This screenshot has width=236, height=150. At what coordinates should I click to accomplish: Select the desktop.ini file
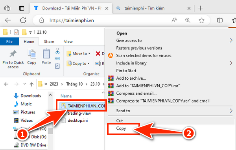pyautogui.click(x=77, y=121)
